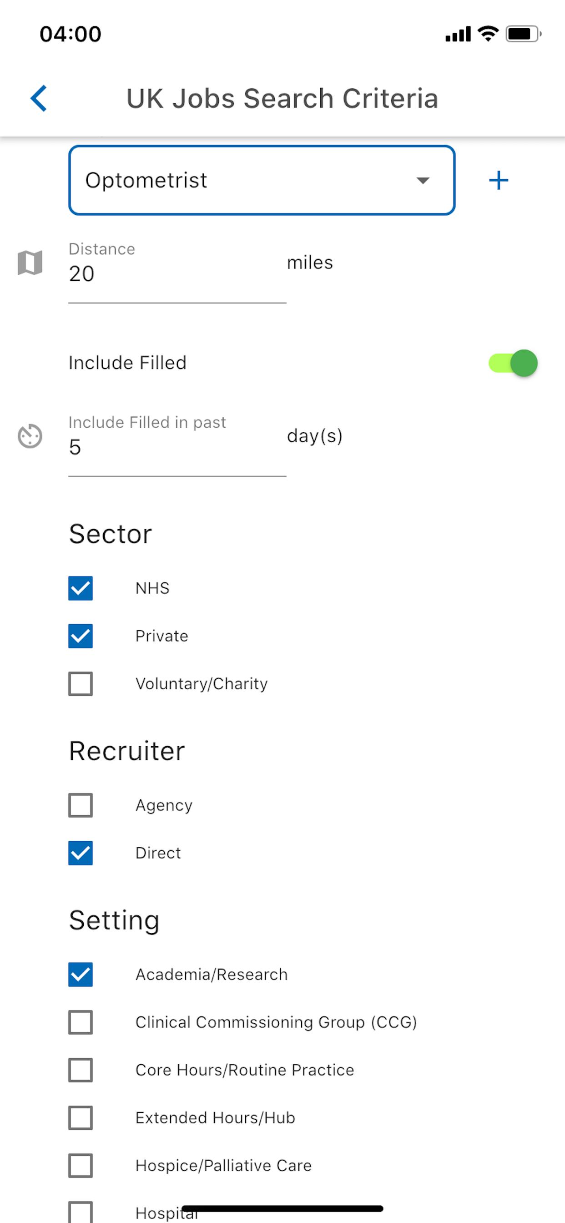This screenshot has width=565, height=1223.
Task: Tap the cellular signal bars icon
Action: [x=458, y=34]
